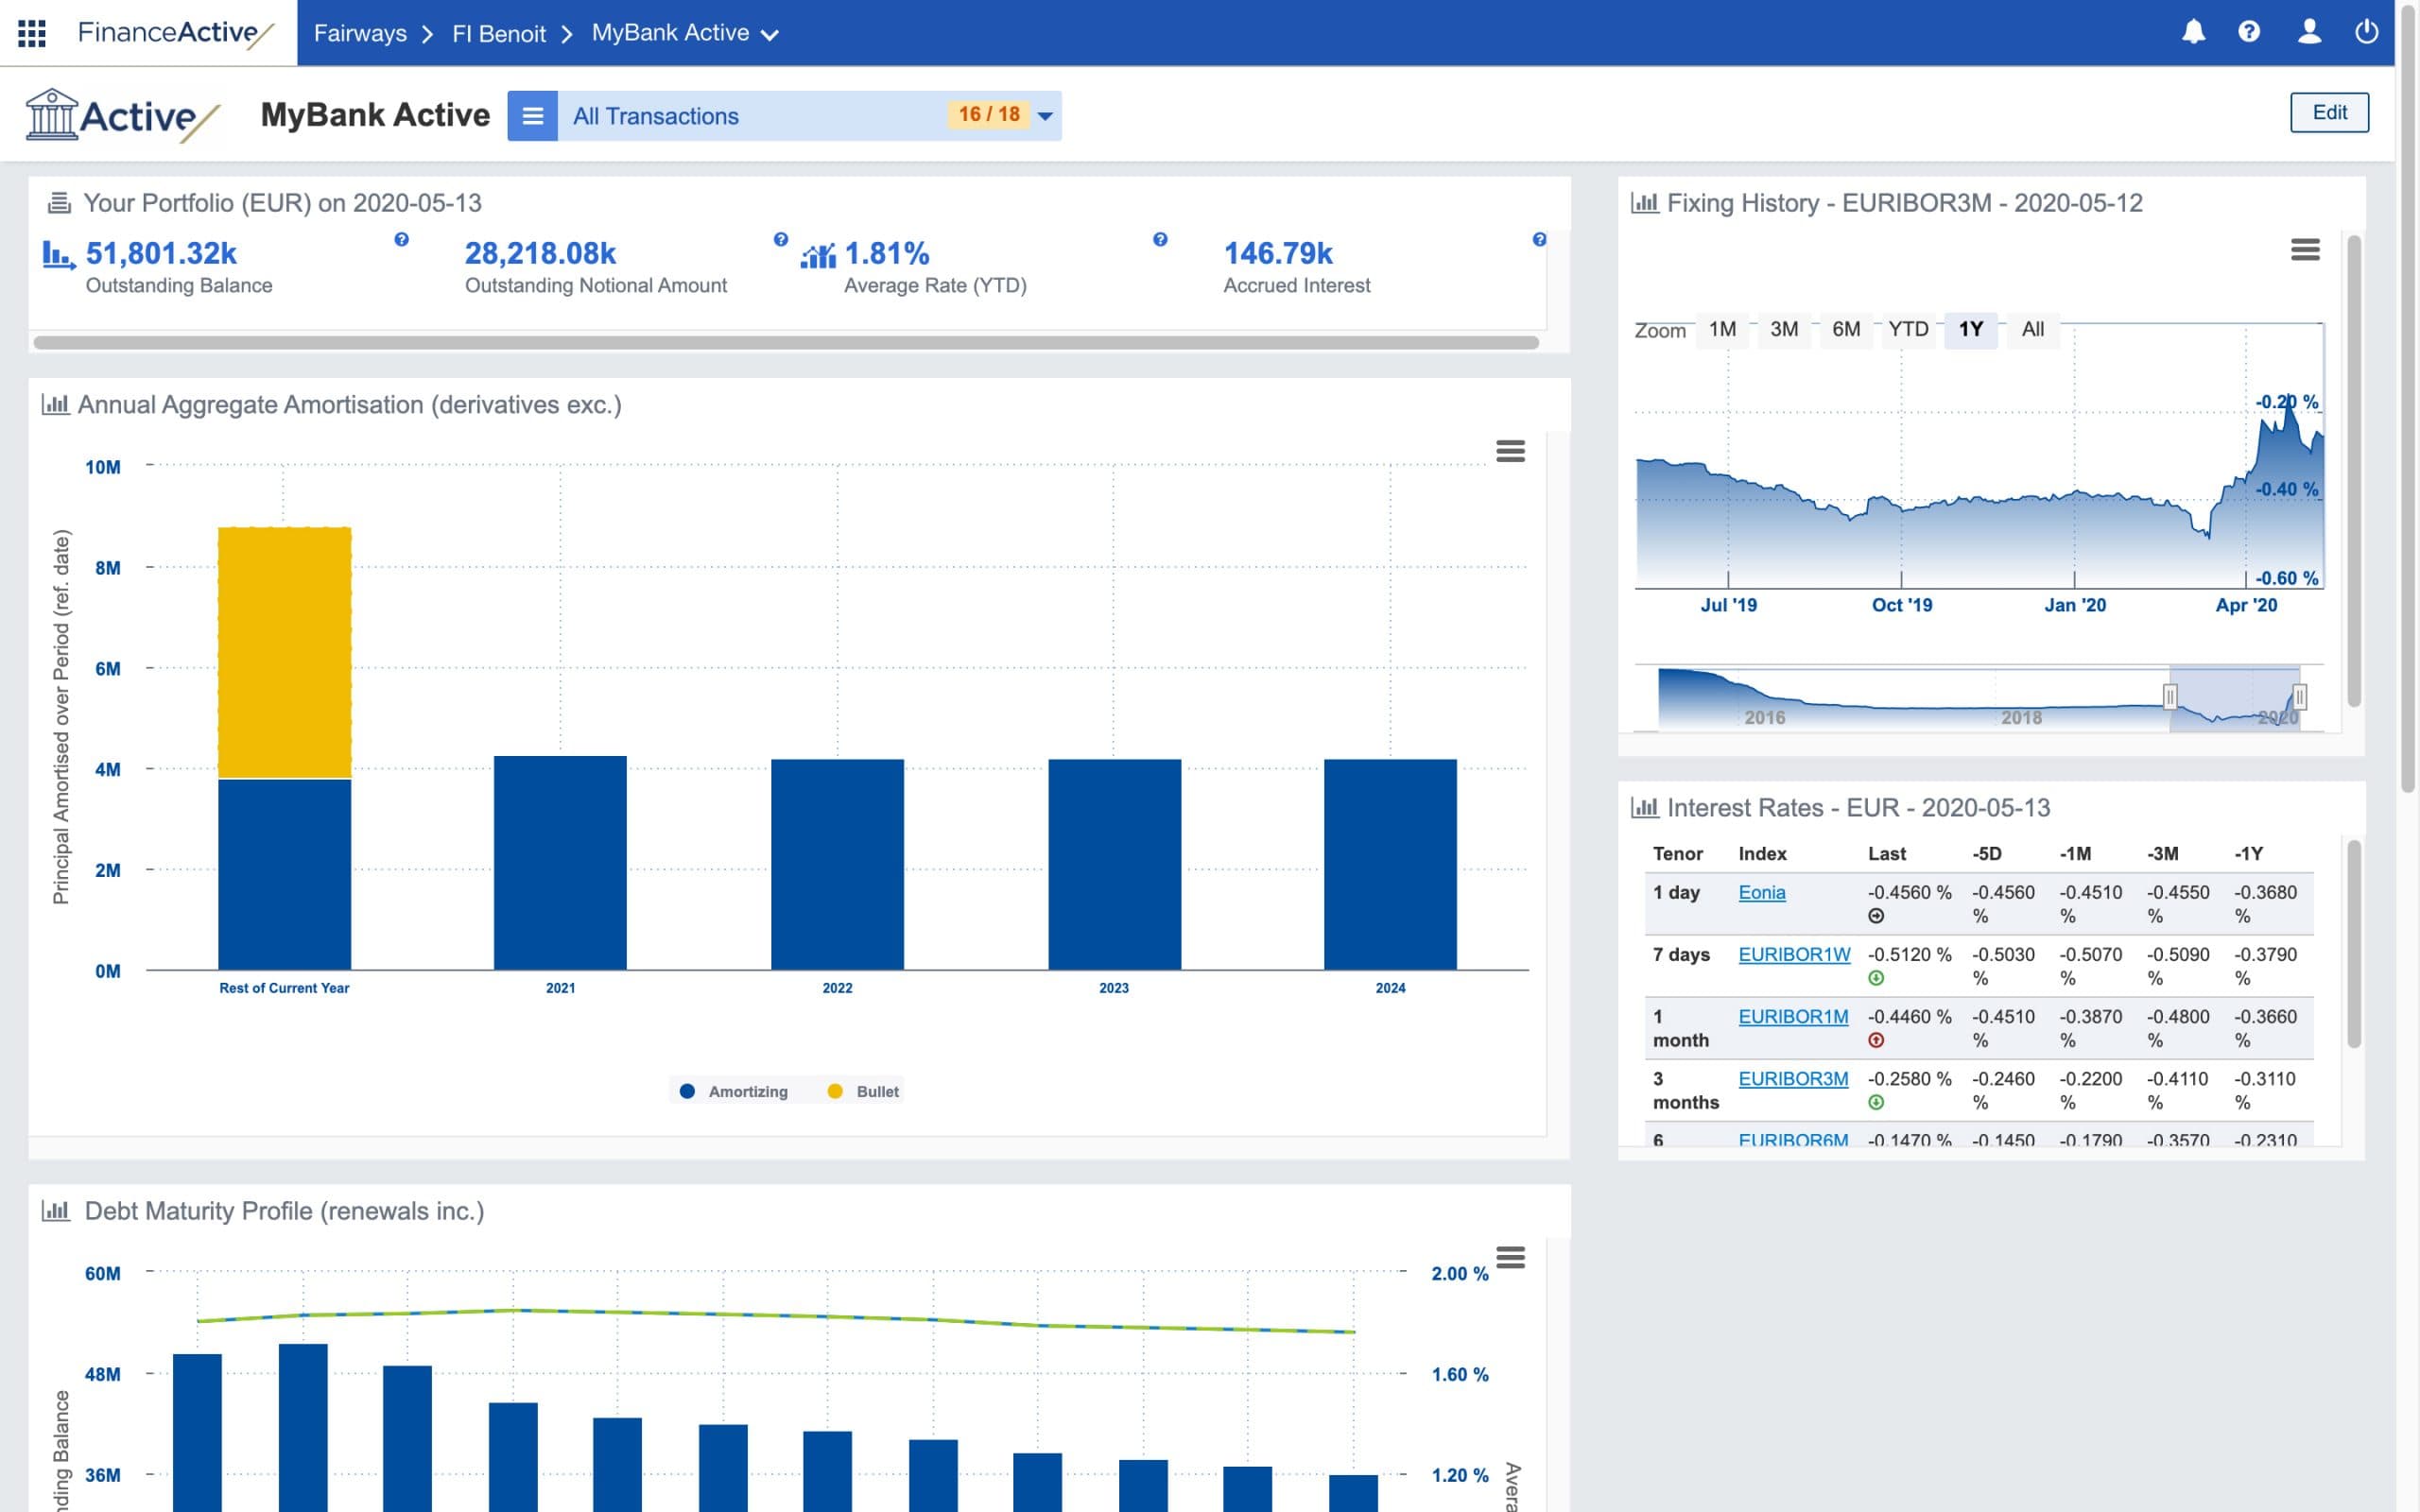Click the annual amortisation chart icon

54,404
